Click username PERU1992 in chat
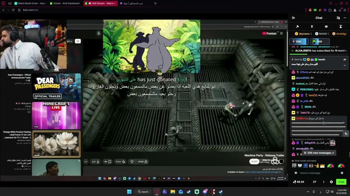Screen dimensions: 350x196 click(x=307, y=90)
